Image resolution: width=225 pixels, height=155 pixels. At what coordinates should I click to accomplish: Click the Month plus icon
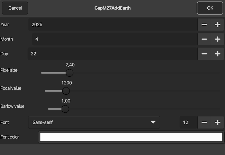218,39
